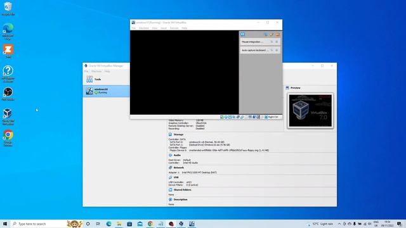Screen dimensions: 406x228
Task: Show hidden system tray icons
Action: pos(339,224)
